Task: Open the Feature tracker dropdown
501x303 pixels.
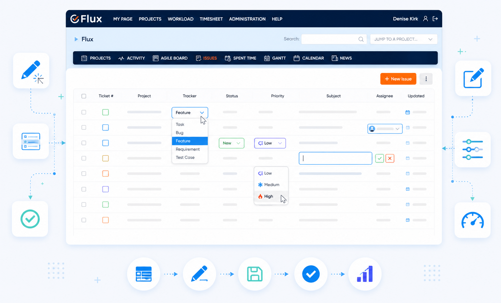Action: 190,112
